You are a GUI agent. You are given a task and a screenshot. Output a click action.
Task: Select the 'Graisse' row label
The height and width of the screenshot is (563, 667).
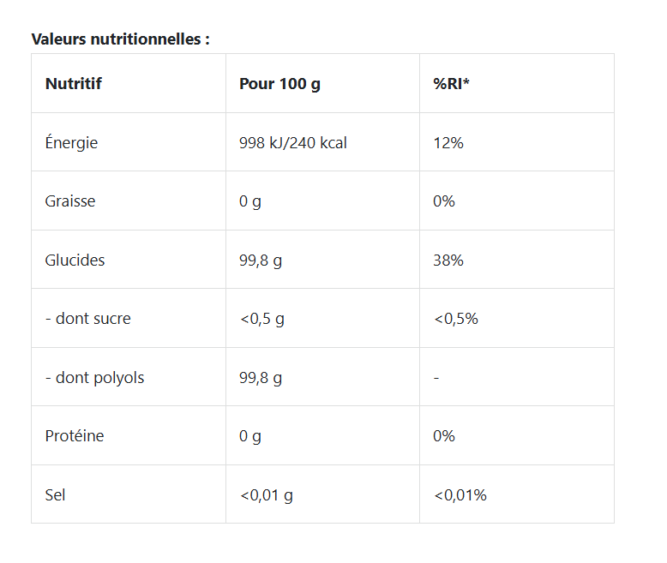point(70,201)
